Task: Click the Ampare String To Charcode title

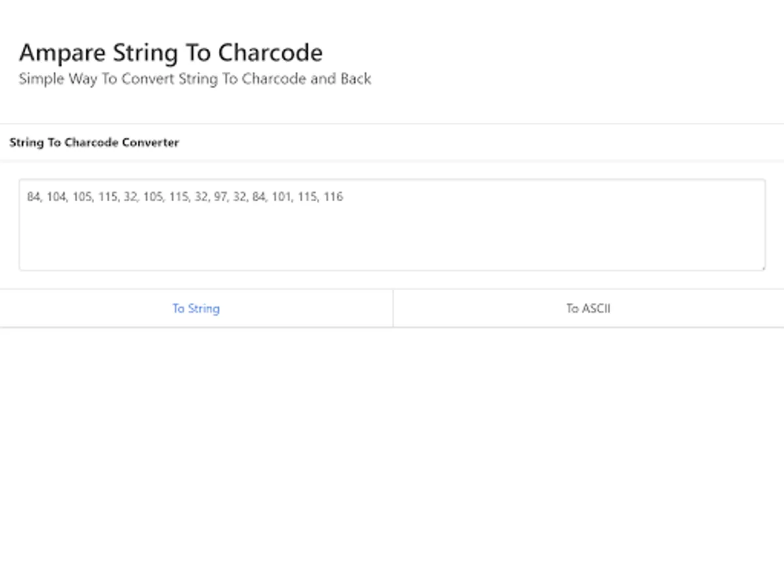Action: 171,52
